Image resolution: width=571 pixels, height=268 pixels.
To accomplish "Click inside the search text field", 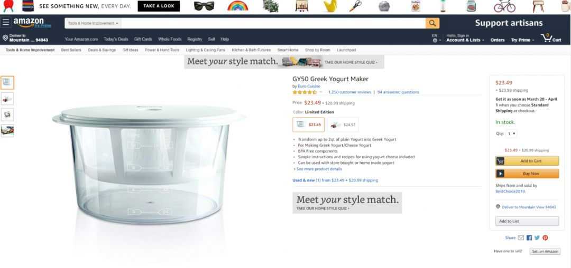I will (272, 23).
